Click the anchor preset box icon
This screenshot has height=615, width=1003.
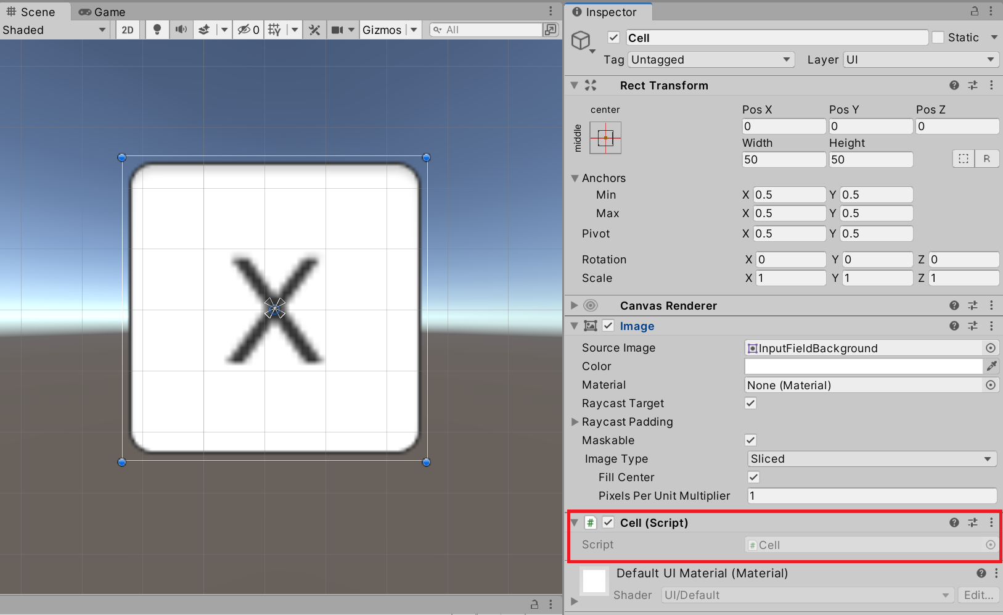click(605, 138)
